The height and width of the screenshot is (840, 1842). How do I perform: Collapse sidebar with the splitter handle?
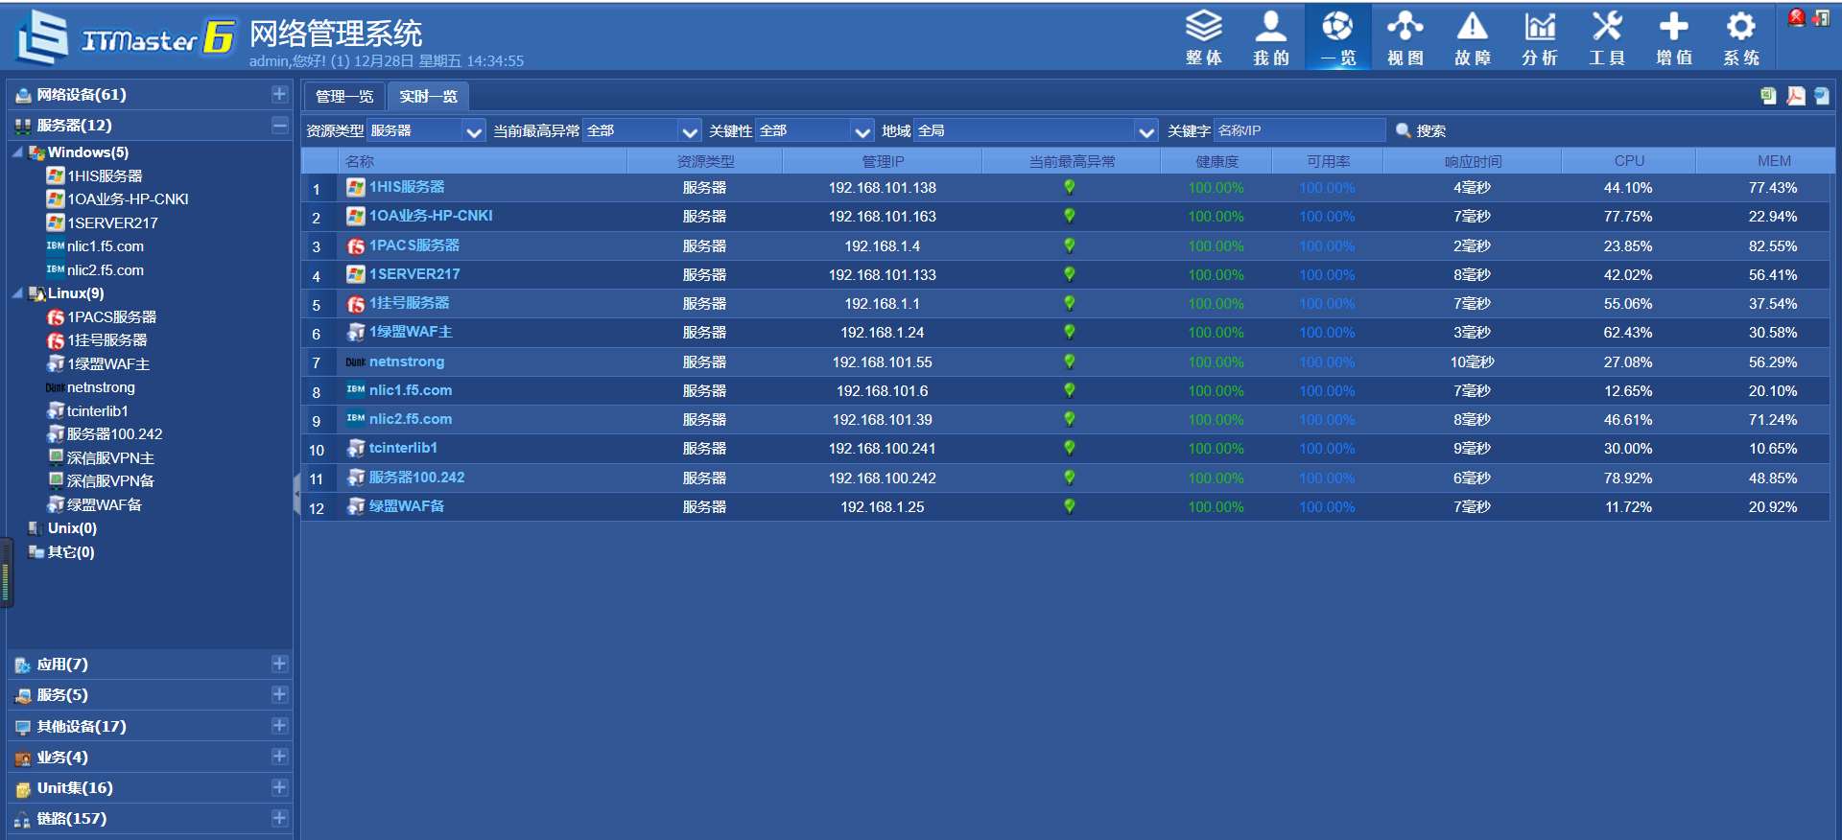(x=296, y=495)
